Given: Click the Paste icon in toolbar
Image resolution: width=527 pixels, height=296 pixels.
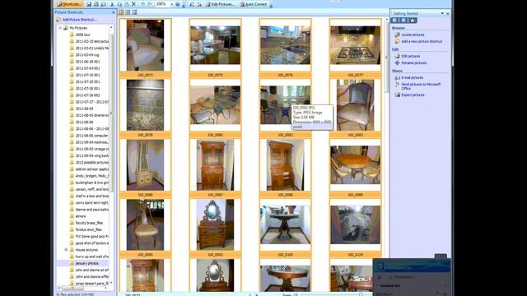Looking at the screenshot, I should coord(126,4).
